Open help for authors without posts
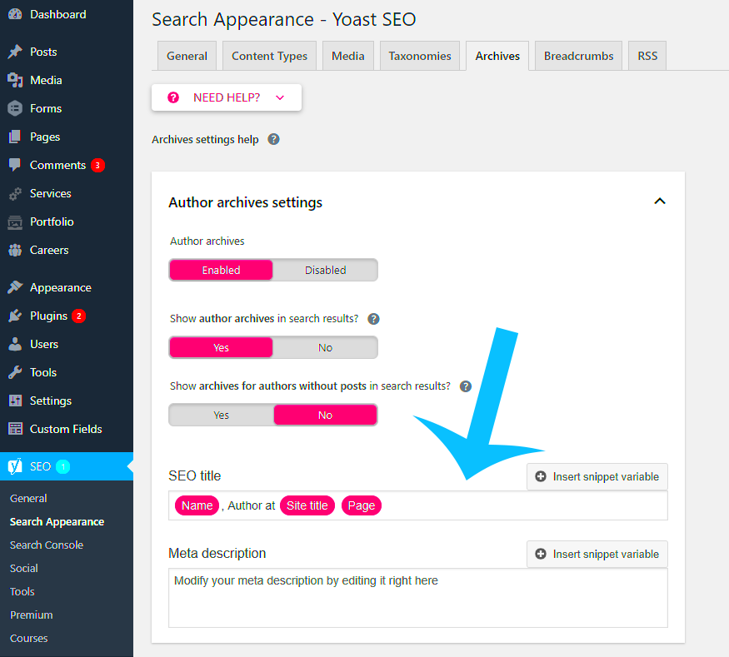 tap(466, 386)
